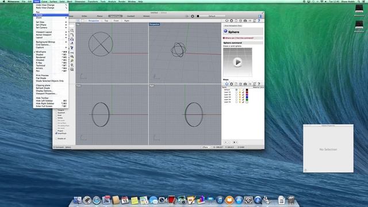Switch to the Front viewport tab
The width and height of the screenshot is (368, 207).
click(116, 21)
